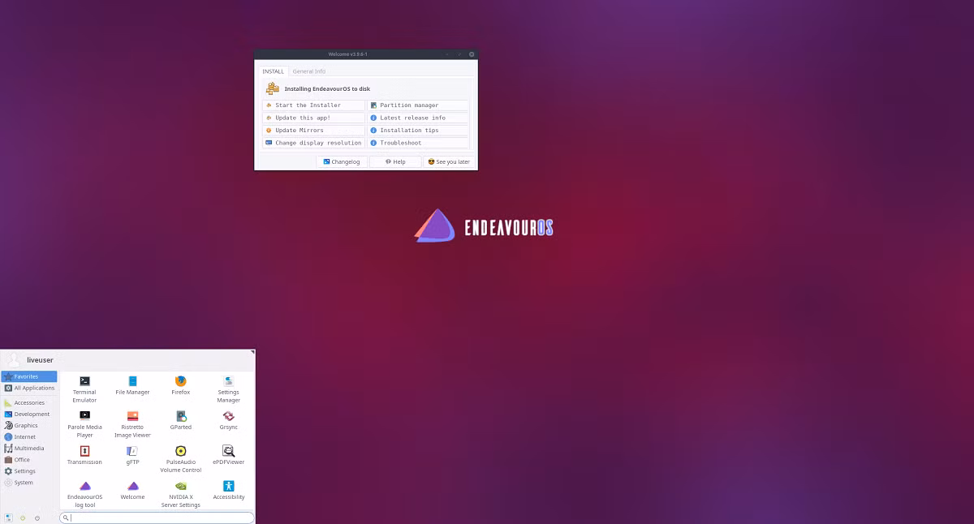974x524 pixels.
Task: Click Start the Installer
Action: click(x=313, y=105)
